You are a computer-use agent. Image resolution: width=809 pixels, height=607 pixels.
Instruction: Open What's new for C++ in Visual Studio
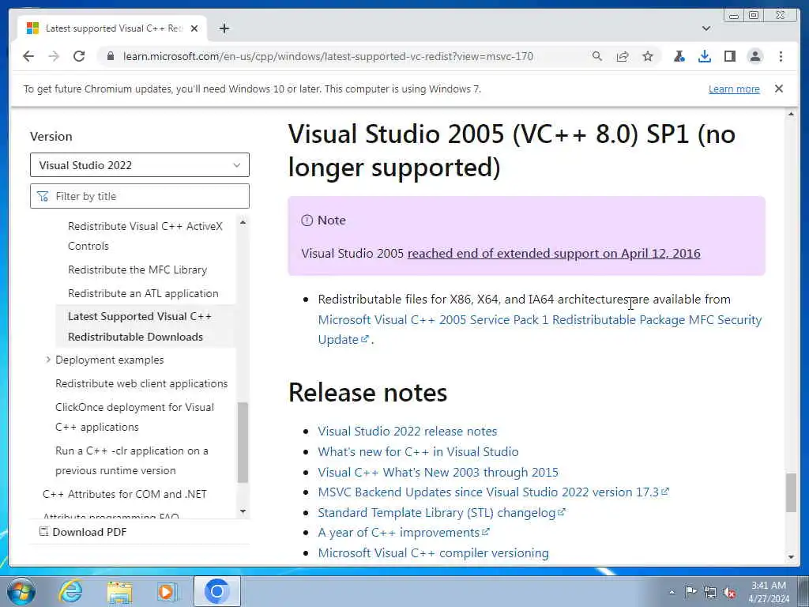click(x=418, y=451)
